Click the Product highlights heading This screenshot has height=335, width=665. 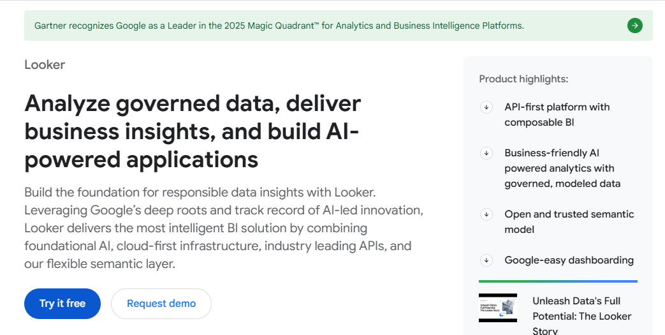click(x=523, y=79)
